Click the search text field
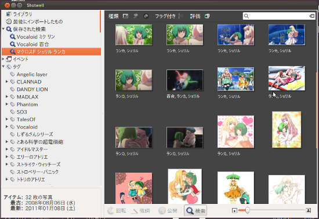Image resolution: width=319 pixels, height=219 pixels. coord(279,16)
